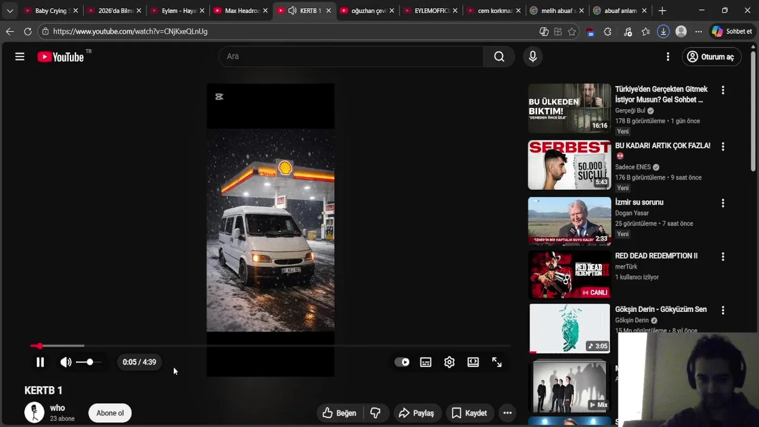Viewport: 759px width, 427px height.
Task: Save the video with Kaydet
Action: pos(469,413)
